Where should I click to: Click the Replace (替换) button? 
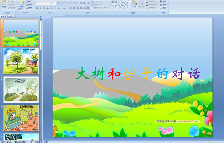coord(164,5)
